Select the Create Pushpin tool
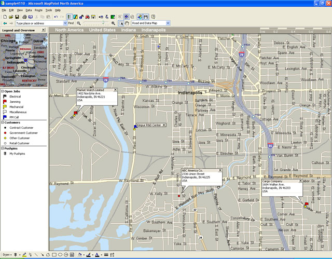 click(x=16, y=255)
